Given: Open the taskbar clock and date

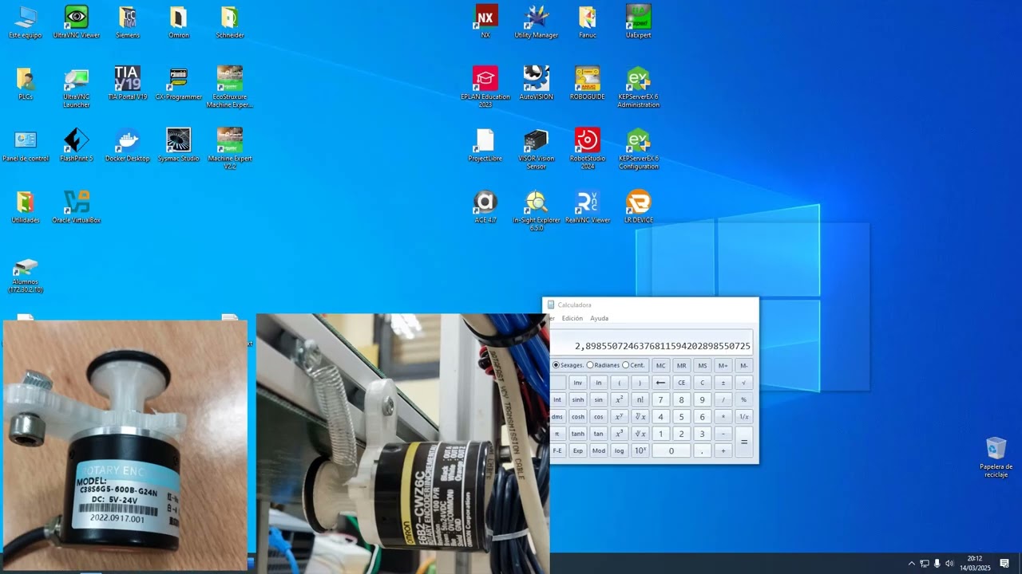Looking at the screenshot, I should (975, 564).
